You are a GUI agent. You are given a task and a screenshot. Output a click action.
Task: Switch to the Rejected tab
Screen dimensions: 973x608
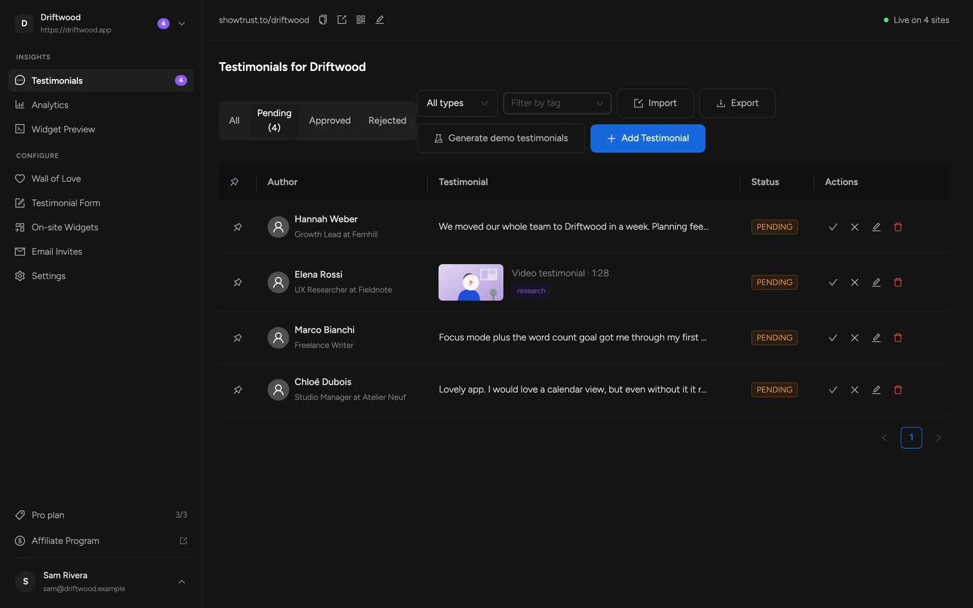pyautogui.click(x=387, y=121)
